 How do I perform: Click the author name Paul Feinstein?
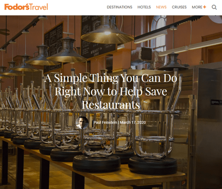pyautogui.click(x=105, y=123)
